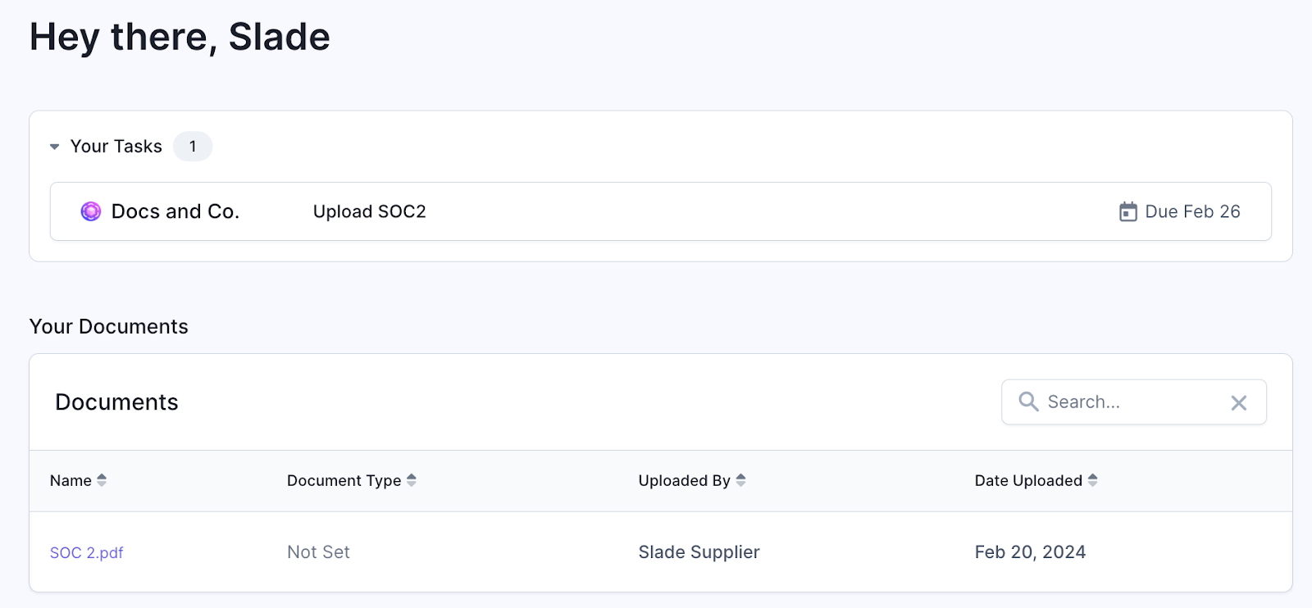Click the Uploaded By header label
This screenshot has height=608, width=1312.
(685, 481)
